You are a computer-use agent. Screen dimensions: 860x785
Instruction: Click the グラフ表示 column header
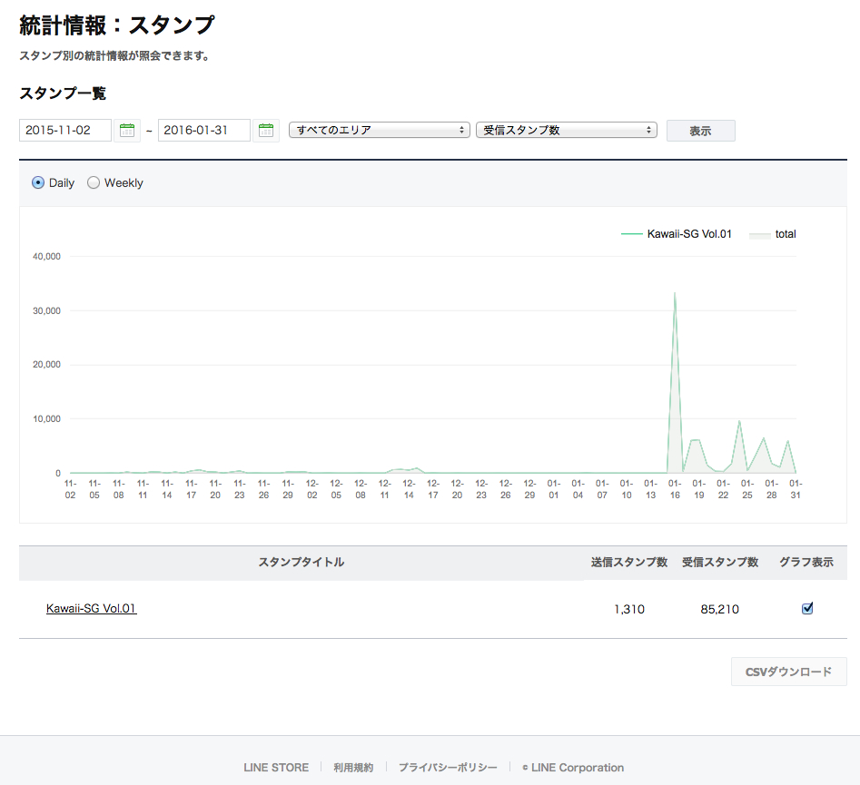click(x=806, y=562)
